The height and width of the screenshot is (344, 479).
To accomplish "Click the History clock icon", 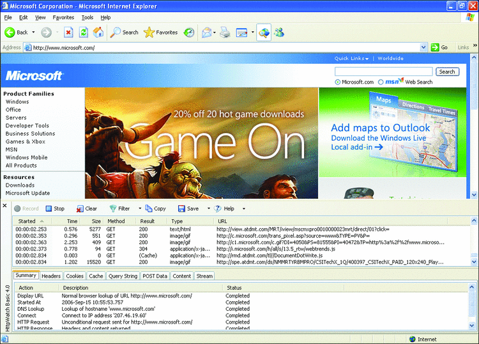I will [x=189, y=33].
